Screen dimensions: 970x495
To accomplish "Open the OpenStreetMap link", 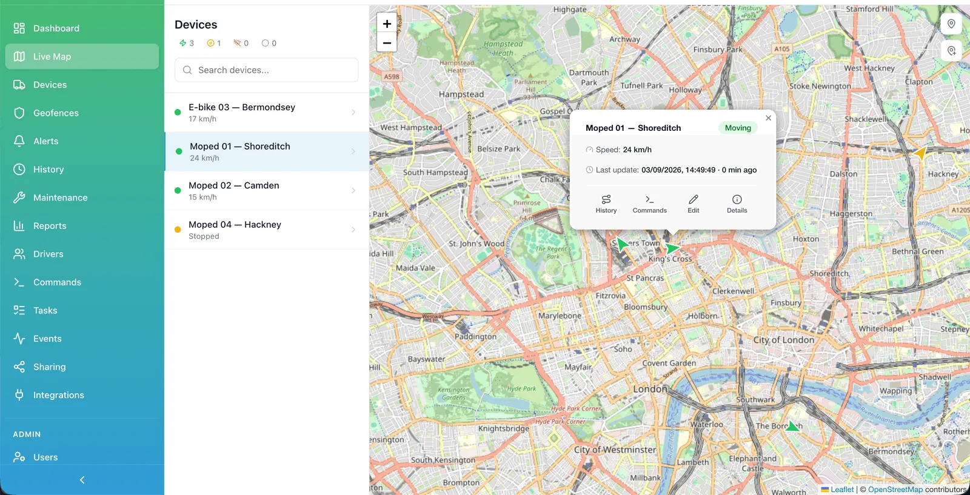I will pos(895,490).
